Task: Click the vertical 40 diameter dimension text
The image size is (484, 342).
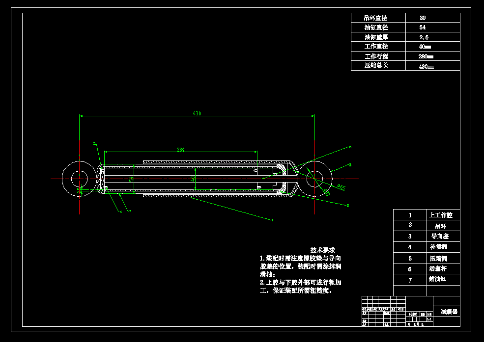Action: tap(193, 179)
